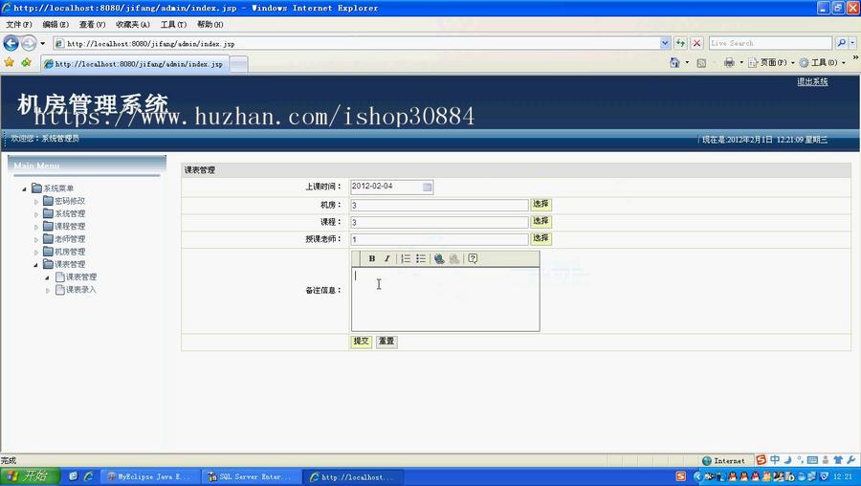
Task: Open the calendar picker for 上课时间
Action: pyautogui.click(x=428, y=188)
